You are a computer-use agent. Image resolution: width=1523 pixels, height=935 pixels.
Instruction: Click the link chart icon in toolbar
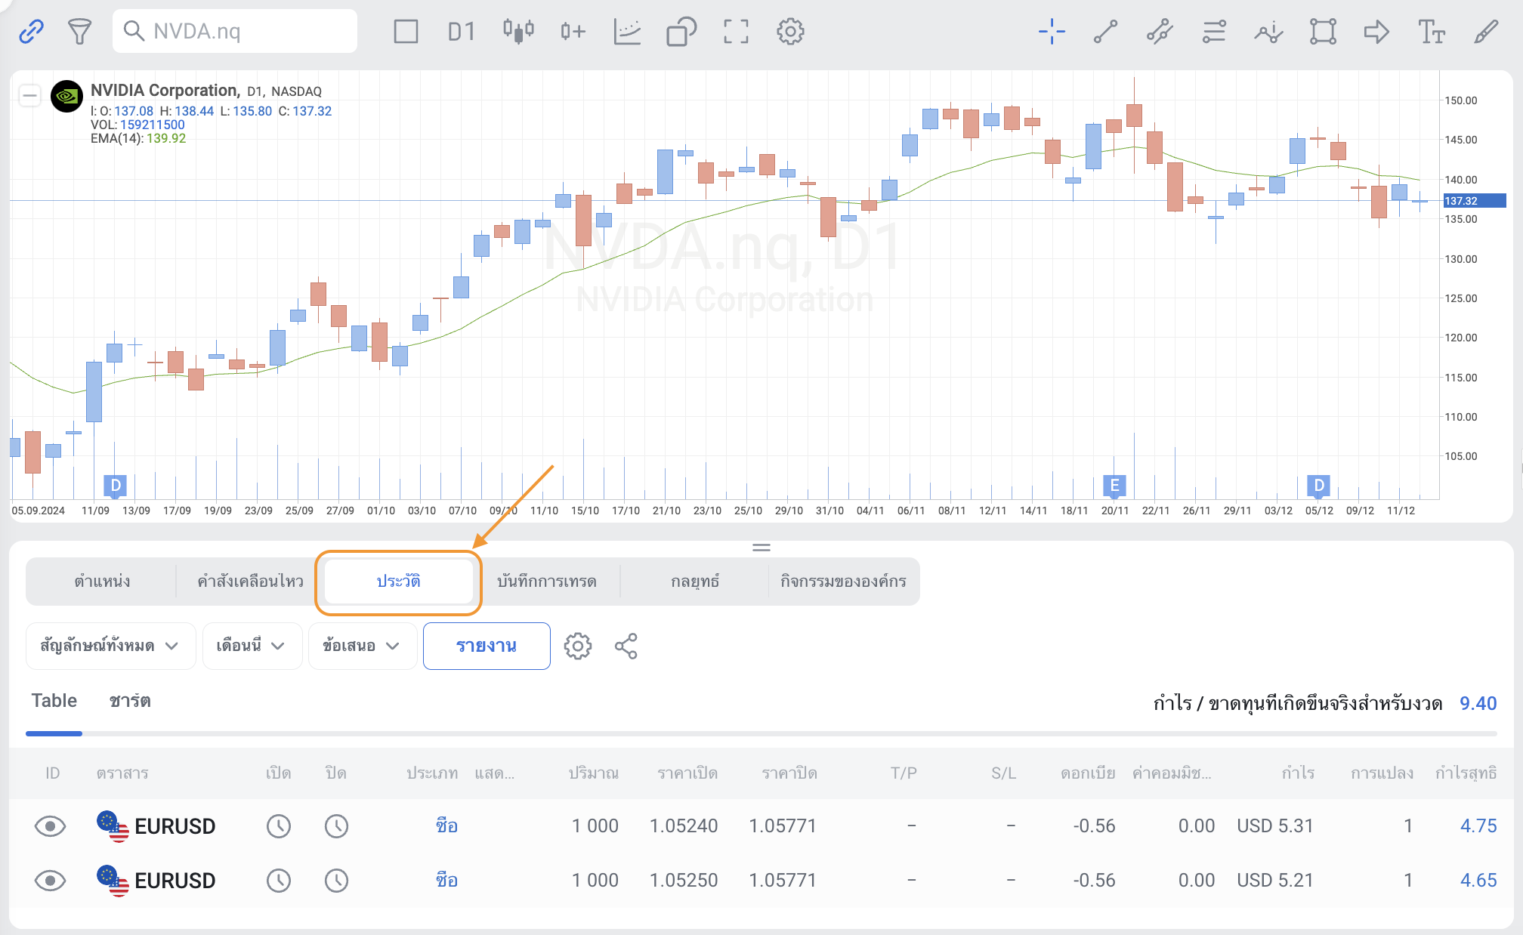pos(31,32)
